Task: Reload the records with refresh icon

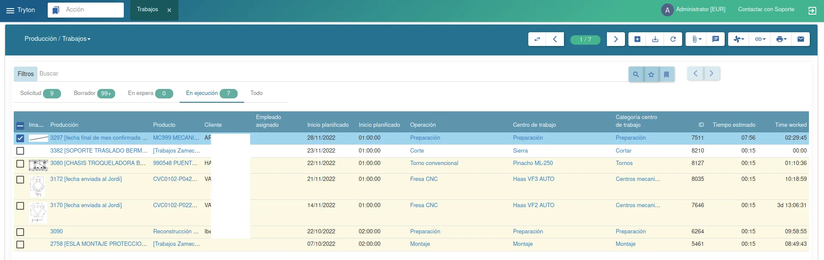Action: (673, 39)
